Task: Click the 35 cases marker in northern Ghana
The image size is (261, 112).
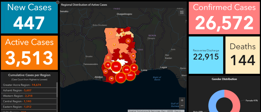Action: pyautogui.click(x=128, y=41)
